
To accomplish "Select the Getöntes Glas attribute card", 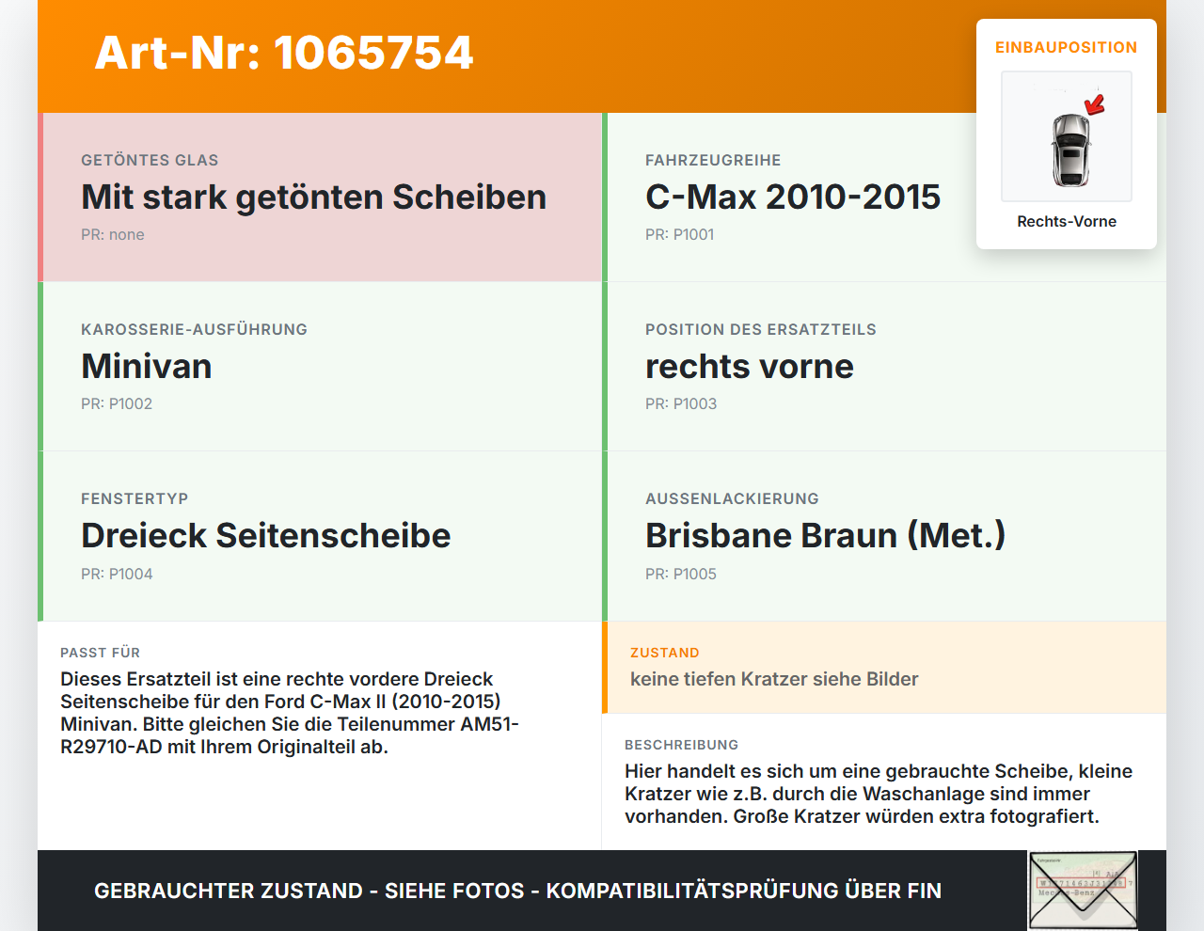I will (320, 197).
